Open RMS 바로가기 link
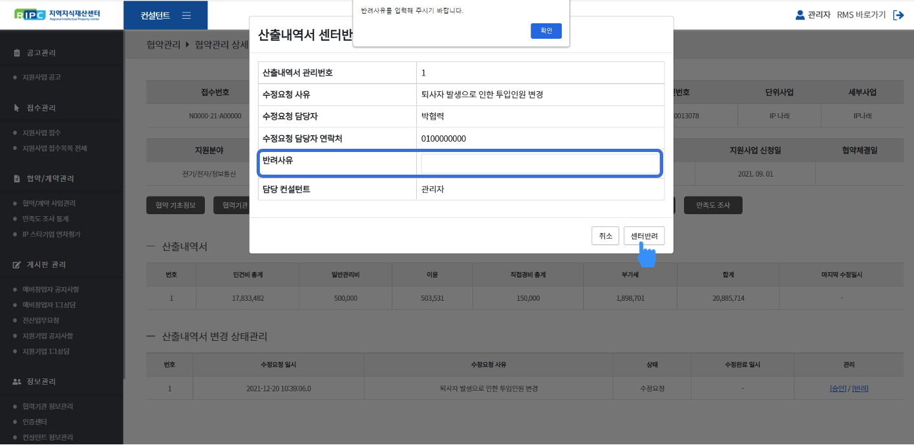The image size is (914, 445). point(861,15)
